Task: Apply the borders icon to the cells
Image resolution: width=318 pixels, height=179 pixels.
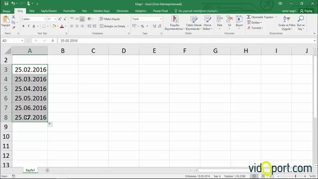Action: 44,26
